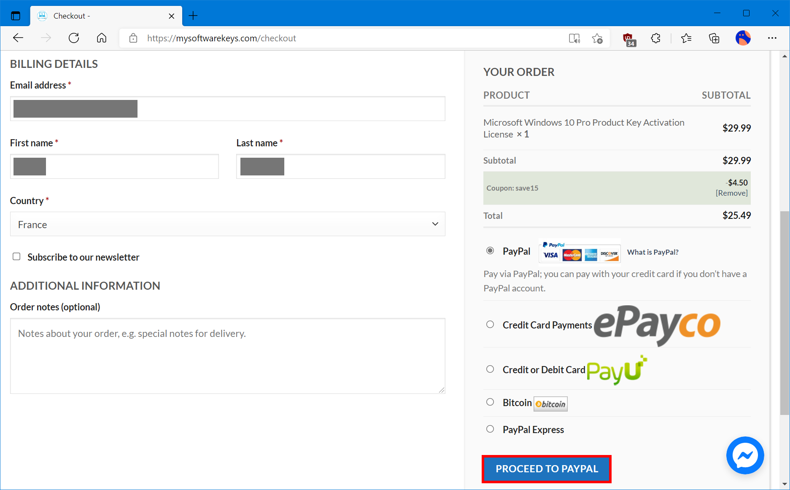Open the What is PayPal link
This screenshot has height=490, width=790.
[652, 252]
